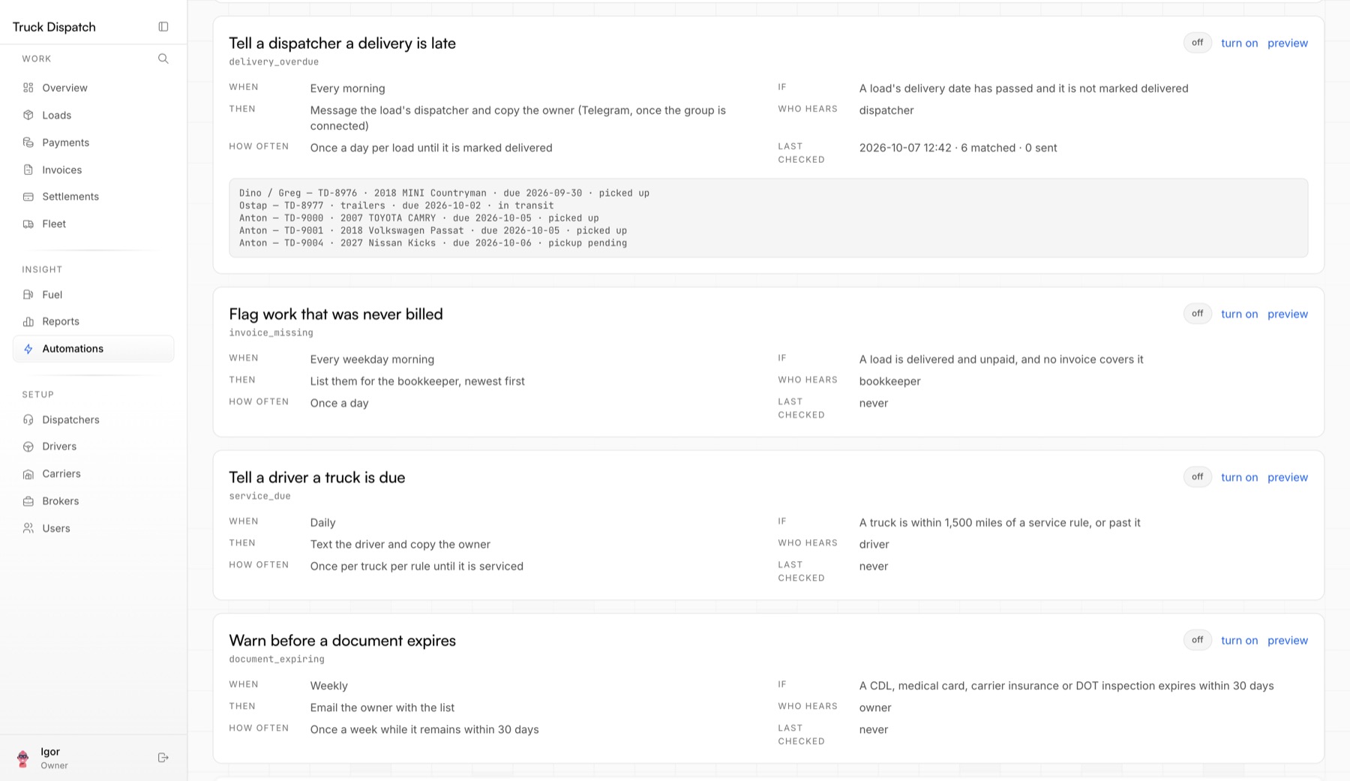The height and width of the screenshot is (781, 1350).
Task: Preview the truck service due automation
Action: 1288,477
